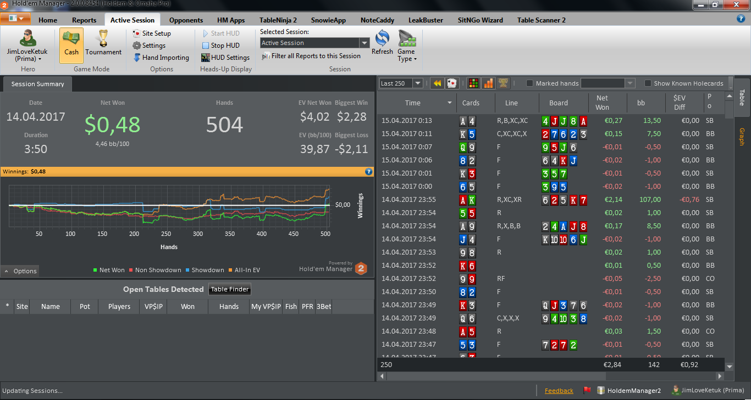Open the Game Type menu

407,46
